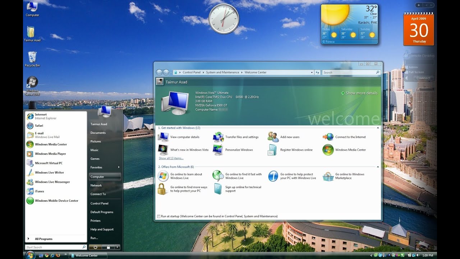Image resolution: width=460 pixels, height=259 pixels.
Task: Select Help and Support in Start menu
Action: point(102,229)
